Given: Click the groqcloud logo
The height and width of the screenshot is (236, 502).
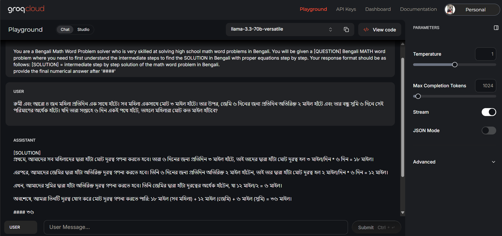Looking at the screenshot, I should (x=26, y=9).
